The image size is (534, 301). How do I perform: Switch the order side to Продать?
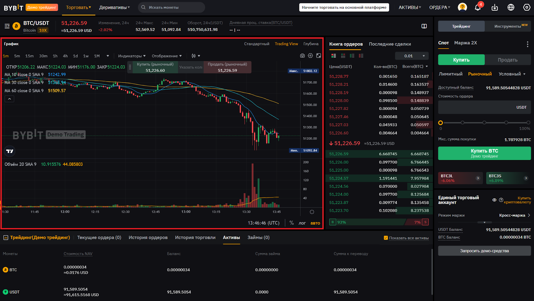(x=507, y=60)
